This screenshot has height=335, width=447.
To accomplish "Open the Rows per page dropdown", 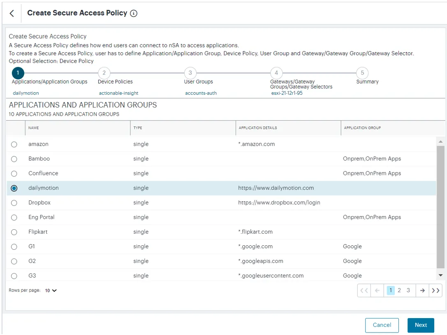I will tap(51, 291).
